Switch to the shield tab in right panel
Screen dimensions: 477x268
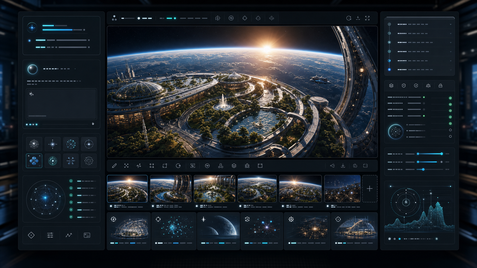(404, 86)
